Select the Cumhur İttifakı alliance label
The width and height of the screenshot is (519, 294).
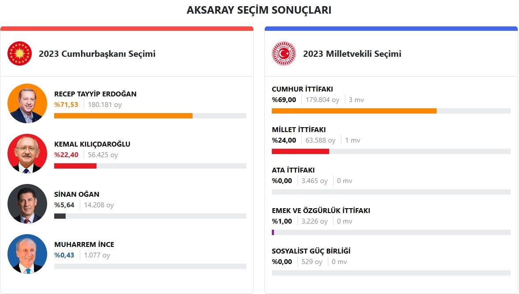[302, 89]
